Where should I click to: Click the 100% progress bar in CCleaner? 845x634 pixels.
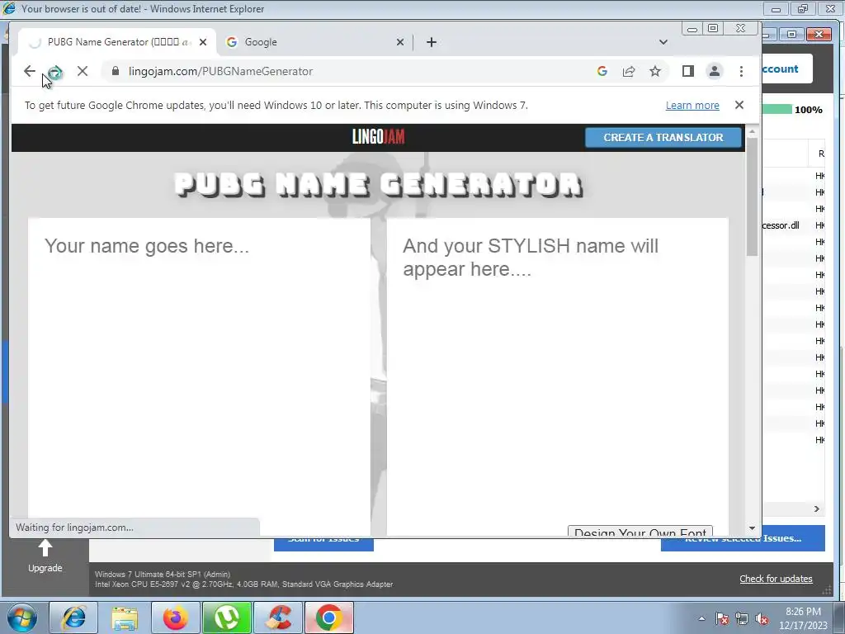click(x=777, y=110)
